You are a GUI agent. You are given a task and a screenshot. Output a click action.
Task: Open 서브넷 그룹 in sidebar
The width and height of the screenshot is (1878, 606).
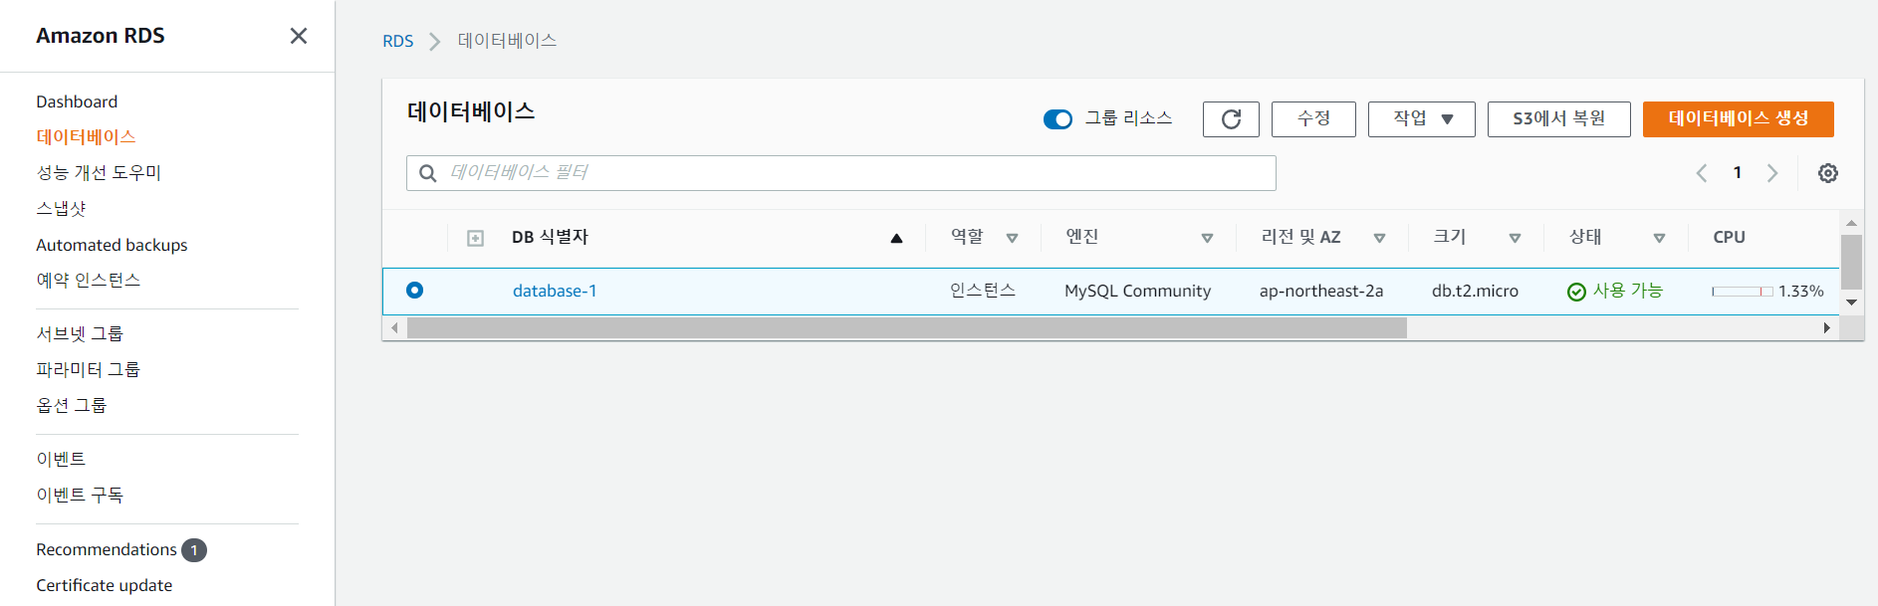click(x=80, y=334)
